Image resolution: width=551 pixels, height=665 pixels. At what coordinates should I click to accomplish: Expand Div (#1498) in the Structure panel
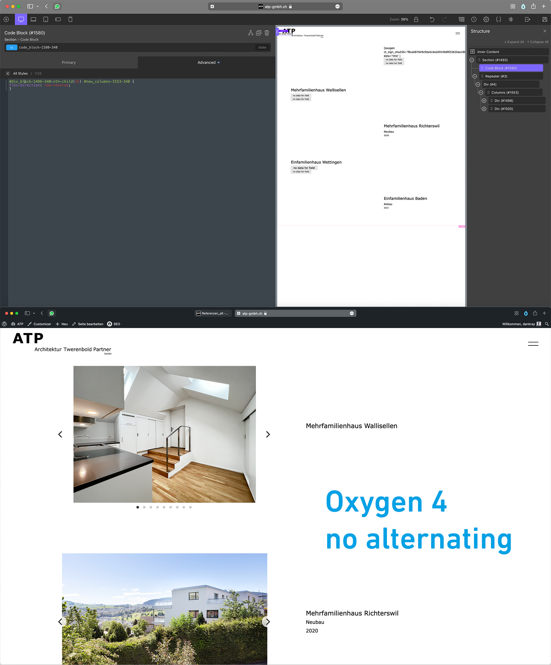click(x=484, y=100)
